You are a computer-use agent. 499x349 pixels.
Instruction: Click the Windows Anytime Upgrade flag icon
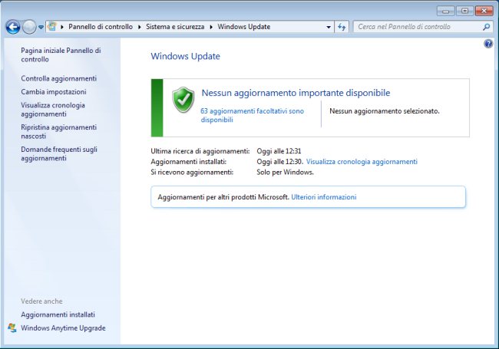tap(12, 328)
